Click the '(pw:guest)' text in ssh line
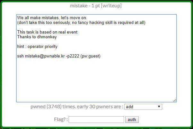Image resolution: width=193 pixels, height=129 pixels. click(90, 56)
